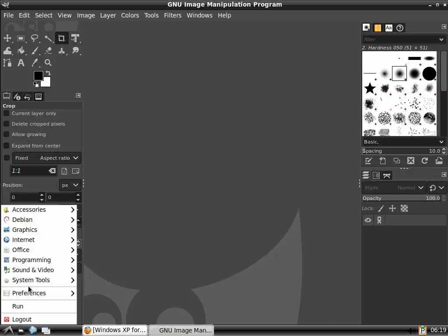Refresh brushes list
The width and height of the screenshot is (448, 336).
pos(424,161)
